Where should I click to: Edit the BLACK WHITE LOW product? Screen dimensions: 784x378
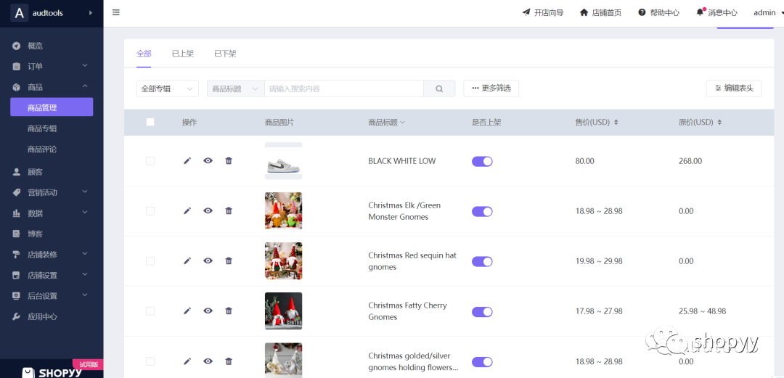pos(187,160)
